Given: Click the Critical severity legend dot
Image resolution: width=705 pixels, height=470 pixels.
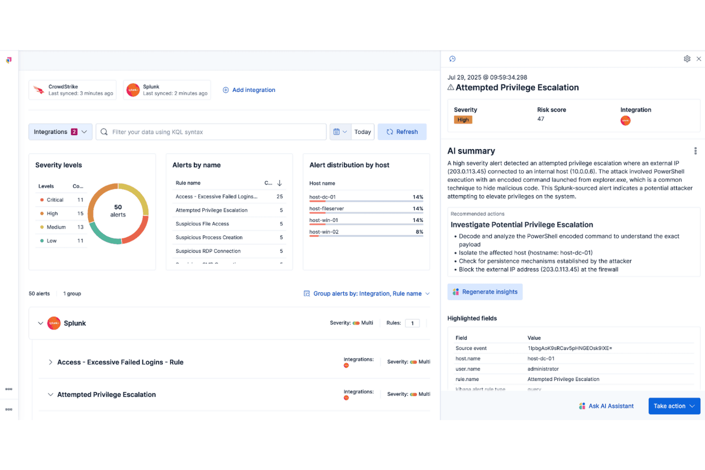Looking at the screenshot, I should pos(42,200).
